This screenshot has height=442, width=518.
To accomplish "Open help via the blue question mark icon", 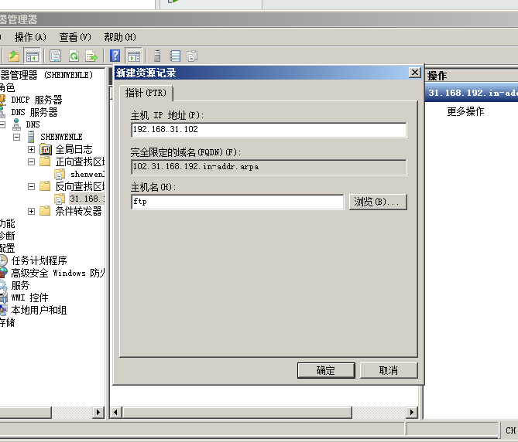I will coord(115,56).
